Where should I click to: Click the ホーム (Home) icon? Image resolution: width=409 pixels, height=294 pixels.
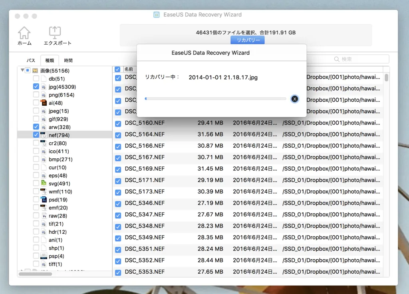tap(24, 32)
